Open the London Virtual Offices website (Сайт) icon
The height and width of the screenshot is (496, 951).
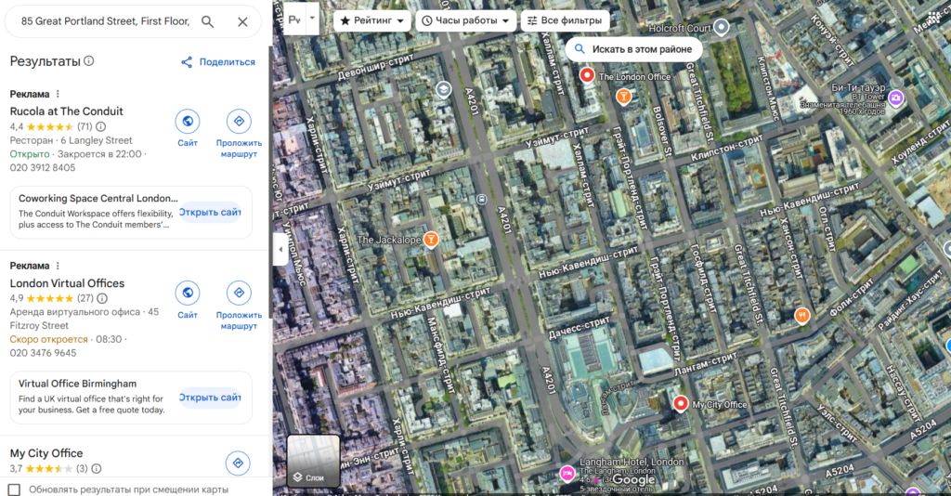[188, 294]
